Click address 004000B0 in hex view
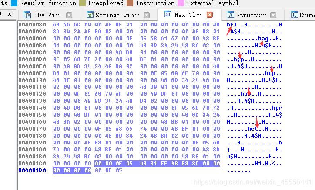Viewport: 315px width, 190px height. click(32, 46)
